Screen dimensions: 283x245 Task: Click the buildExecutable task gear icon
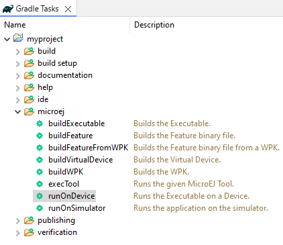[40, 124]
